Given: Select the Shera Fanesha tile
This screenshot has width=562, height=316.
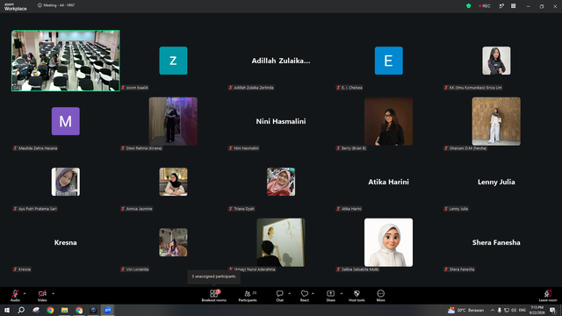Looking at the screenshot, I should click(496, 242).
